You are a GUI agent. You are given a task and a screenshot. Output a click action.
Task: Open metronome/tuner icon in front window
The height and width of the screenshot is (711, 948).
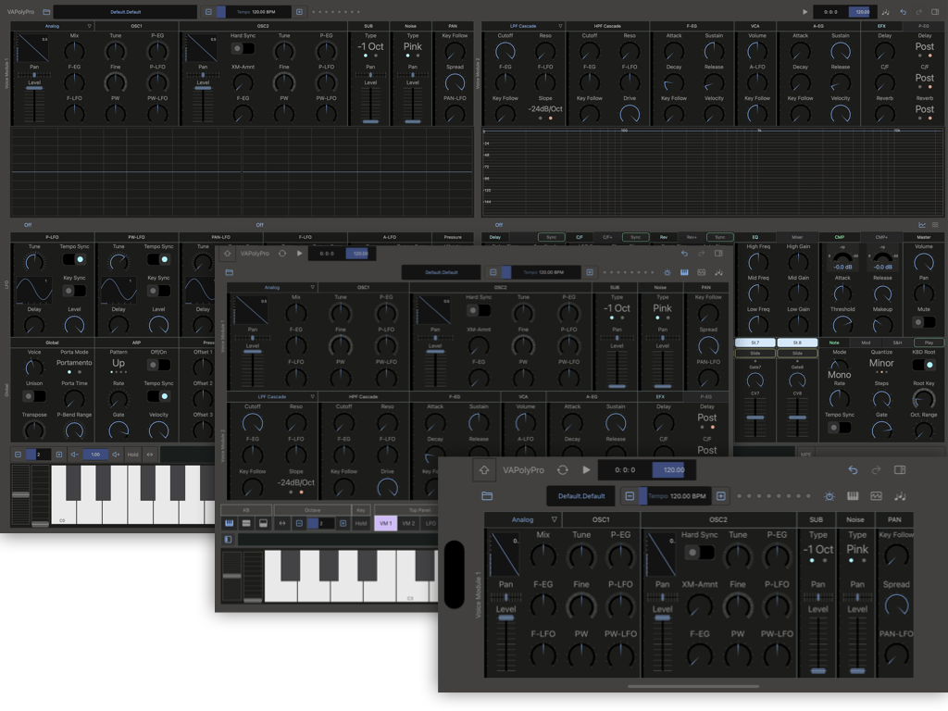pos(829,496)
